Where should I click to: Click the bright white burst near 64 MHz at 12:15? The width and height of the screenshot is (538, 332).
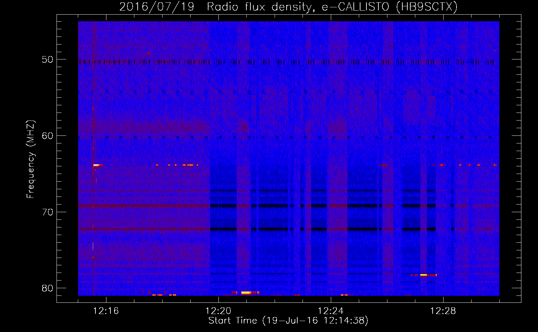[x=96, y=165]
